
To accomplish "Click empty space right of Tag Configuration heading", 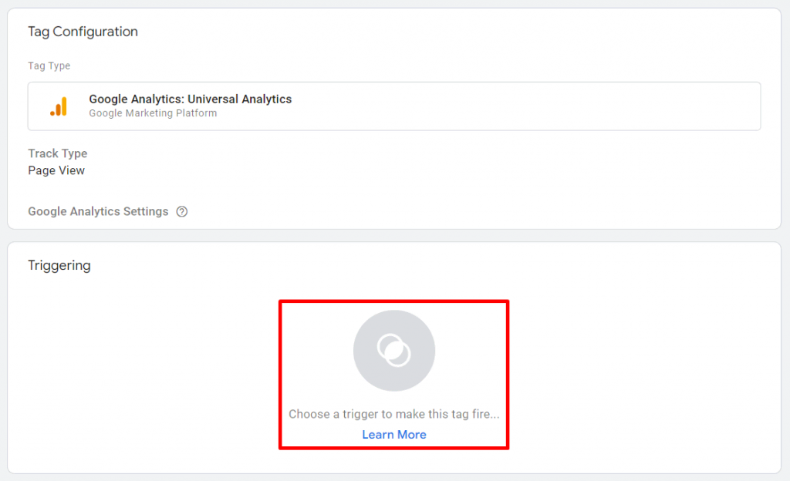I will [x=463, y=32].
